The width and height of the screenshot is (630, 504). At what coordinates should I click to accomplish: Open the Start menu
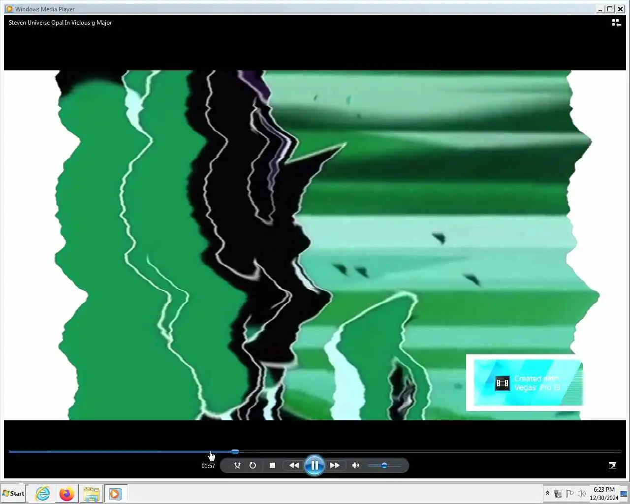13,493
